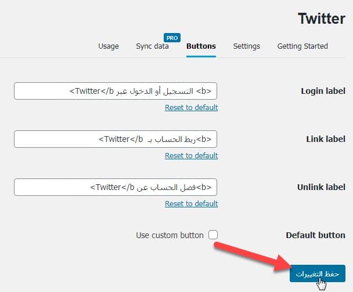Viewport: 353px width, 292px height.
Task: Reset the Link label to default
Action: 191,156
